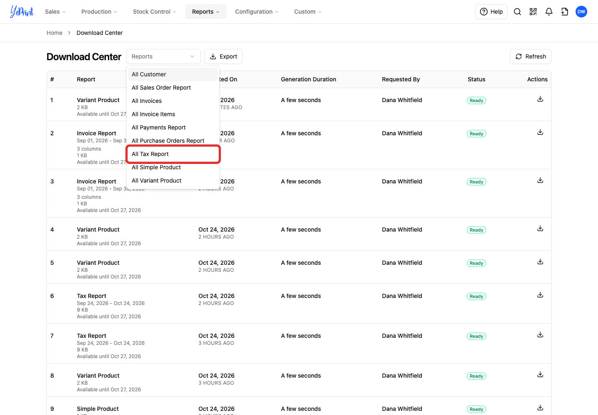
Task: Select All Simple Product option
Action: pos(173,167)
